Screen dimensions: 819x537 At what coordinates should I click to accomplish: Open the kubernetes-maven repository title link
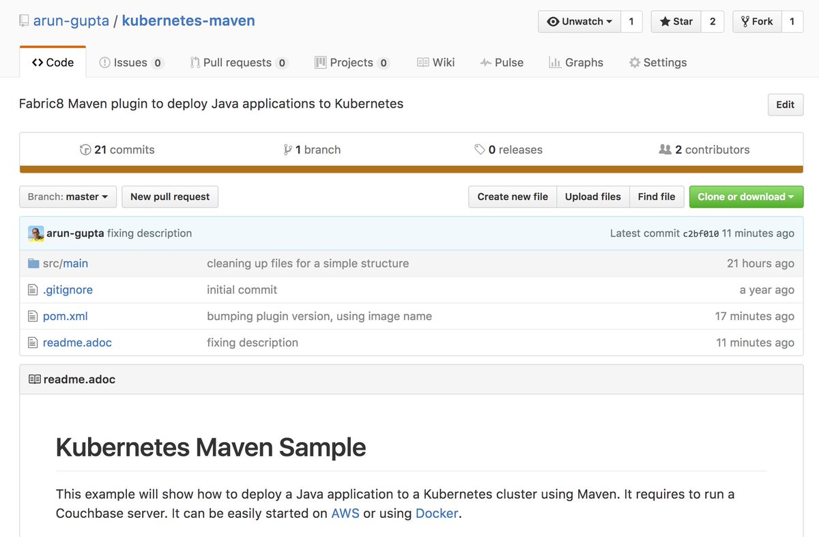[x=188, y=21]
